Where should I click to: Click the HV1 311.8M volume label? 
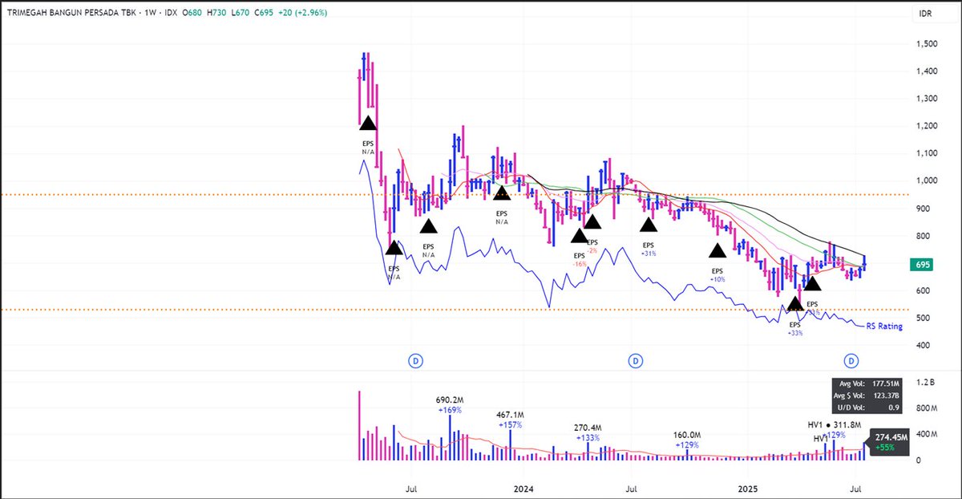pos(834,424)
